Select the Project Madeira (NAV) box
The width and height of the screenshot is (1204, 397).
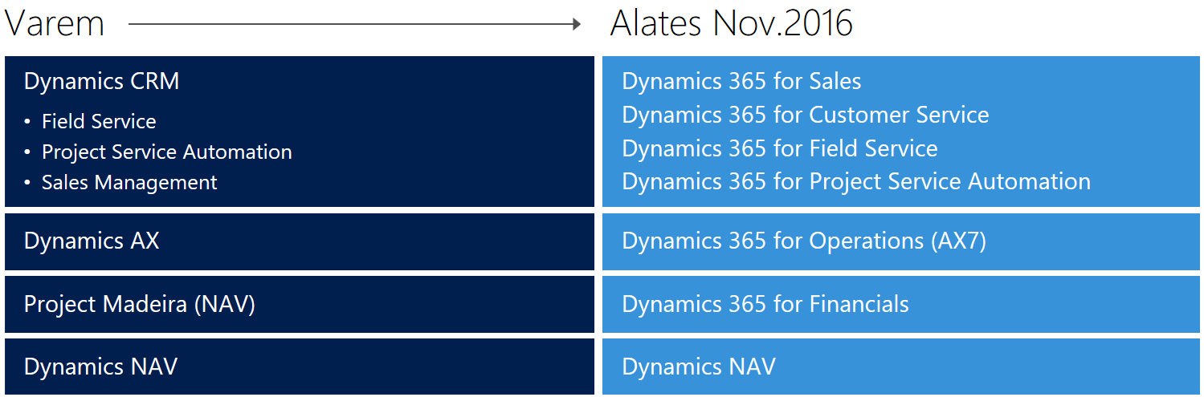[300, 305]
